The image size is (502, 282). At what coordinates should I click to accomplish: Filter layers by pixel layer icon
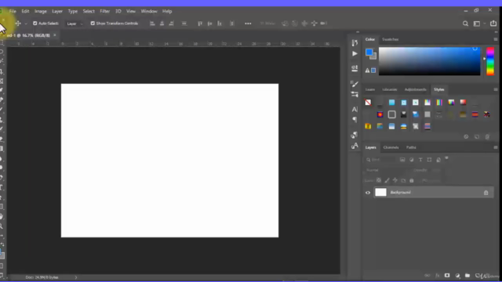402,160
